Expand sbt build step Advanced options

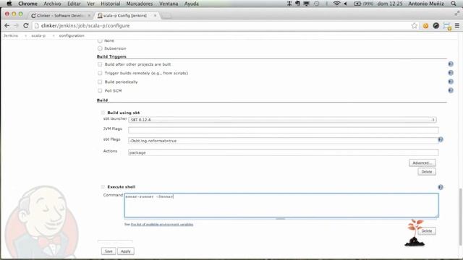coord(422,162)
